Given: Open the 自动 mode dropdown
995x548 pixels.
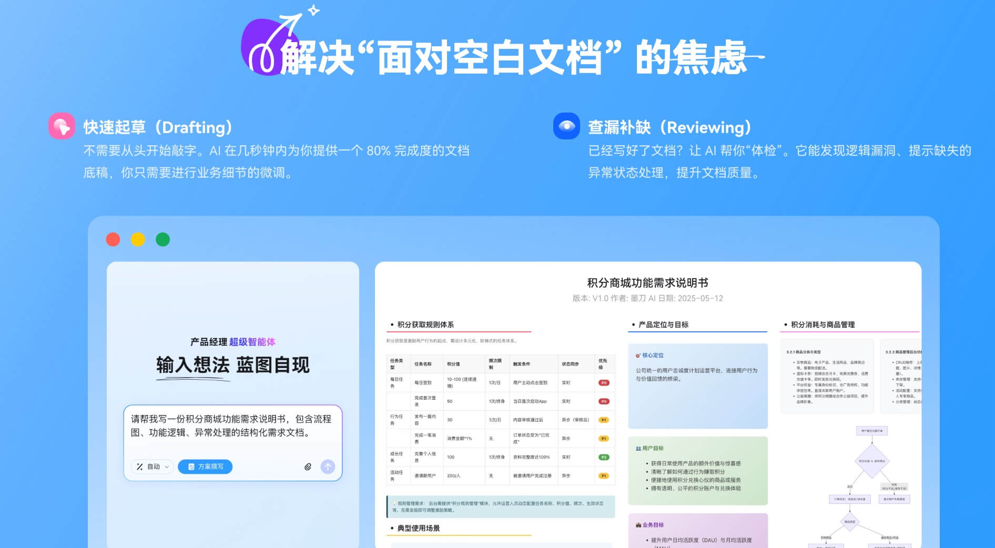Looking at the screenshot, I should [x=153, y=466].
